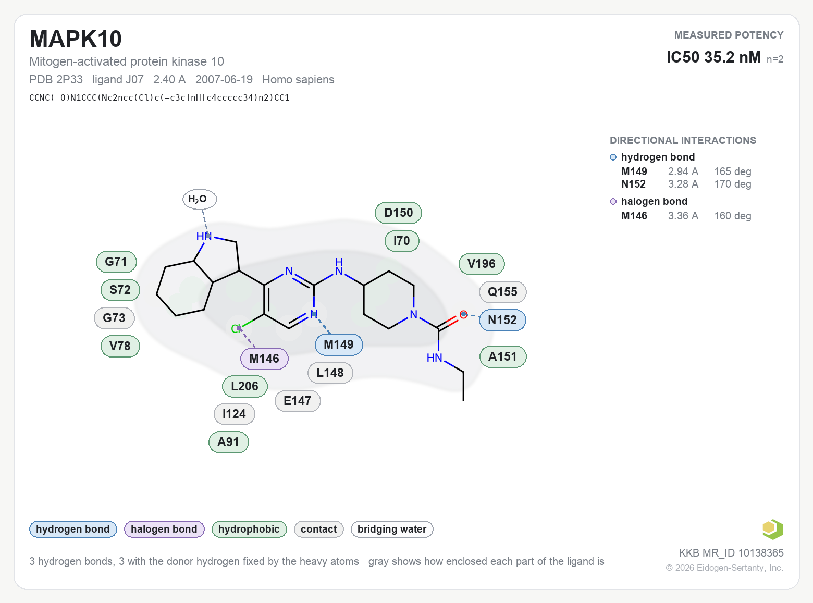Click the halogen bond legend pill at the bottom
This screenshot has height=603, width=813.
click(164, 530)
